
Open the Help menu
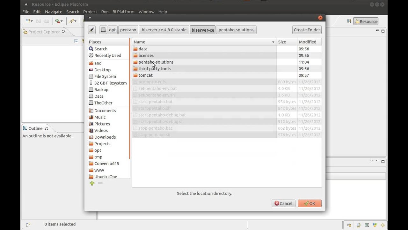click(163, 12)
